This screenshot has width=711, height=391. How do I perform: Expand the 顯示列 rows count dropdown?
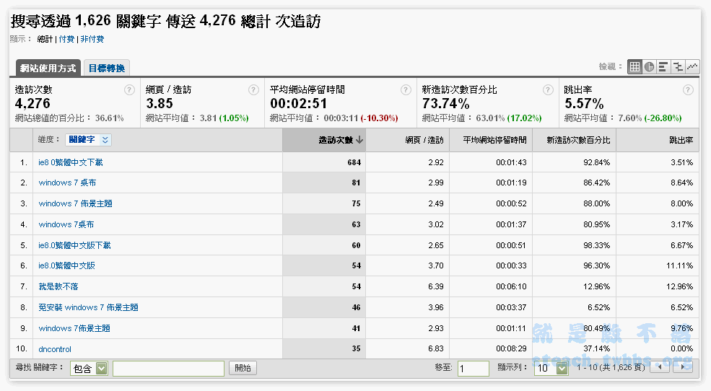[550, 369]
